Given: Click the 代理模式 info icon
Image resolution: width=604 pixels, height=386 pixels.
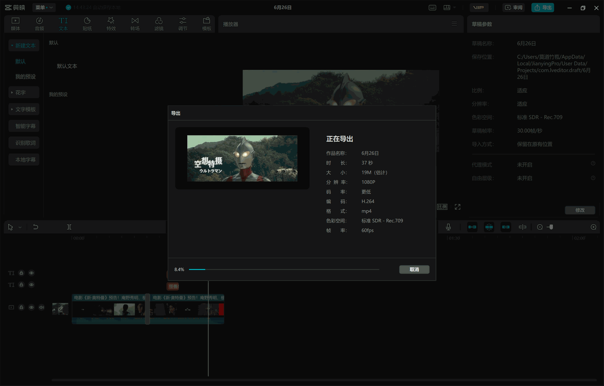Looking at the screenshot, I should 593,164.
